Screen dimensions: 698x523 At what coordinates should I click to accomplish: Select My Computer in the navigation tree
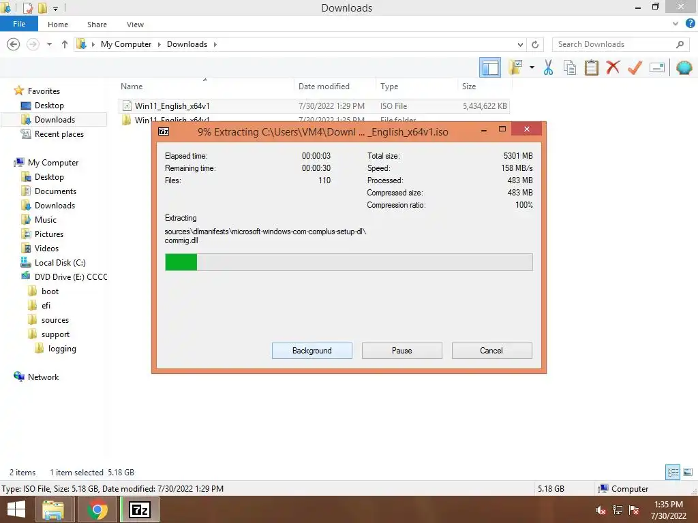(53, 162)
